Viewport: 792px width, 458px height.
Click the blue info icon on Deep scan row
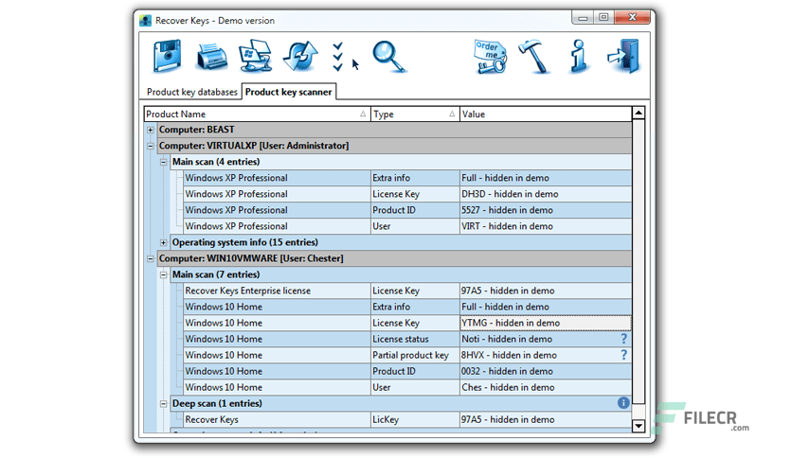pos(623,403)
